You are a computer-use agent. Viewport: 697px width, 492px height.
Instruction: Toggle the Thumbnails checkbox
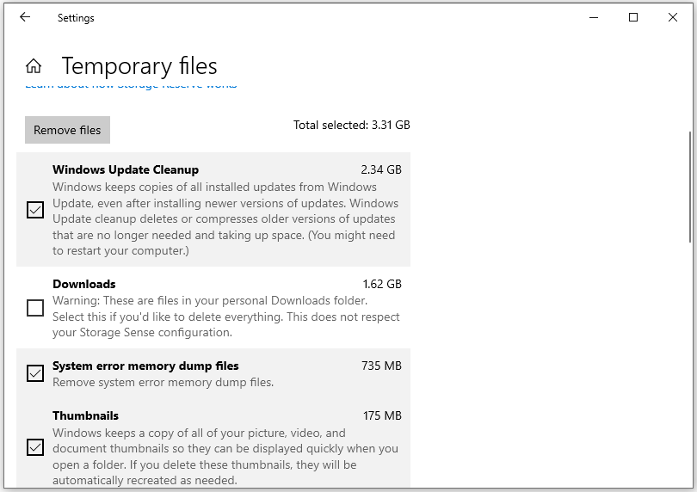tap(35, 447)
